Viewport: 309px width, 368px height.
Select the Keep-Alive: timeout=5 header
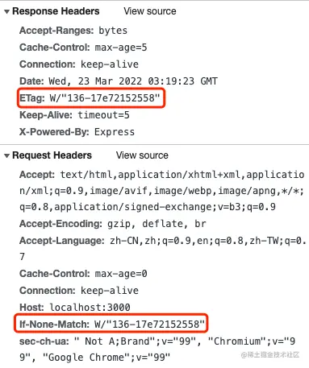tap(74, 115)
